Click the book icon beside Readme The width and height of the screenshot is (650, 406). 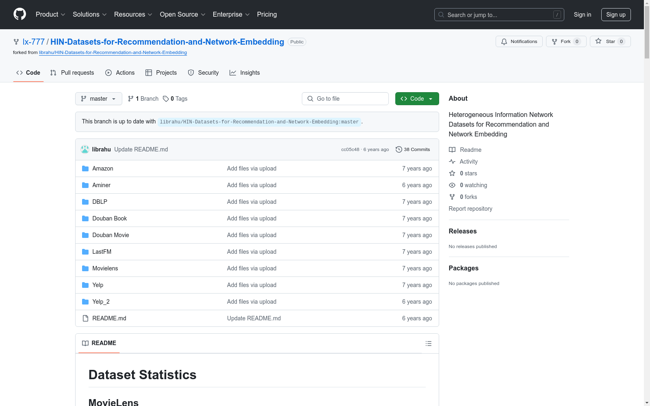point(452,150)
